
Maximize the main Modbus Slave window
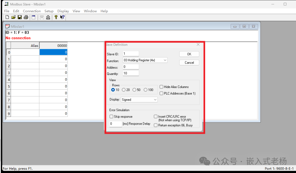(x=285, y=4)
